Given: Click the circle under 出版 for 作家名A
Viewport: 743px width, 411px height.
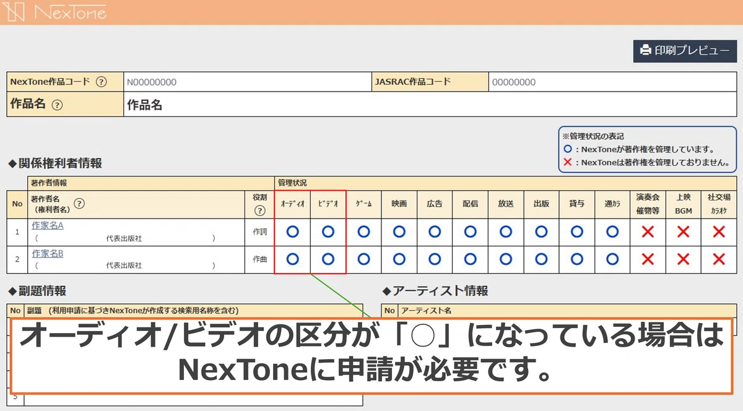Looking at the screenshot, I should coord(542,232).
